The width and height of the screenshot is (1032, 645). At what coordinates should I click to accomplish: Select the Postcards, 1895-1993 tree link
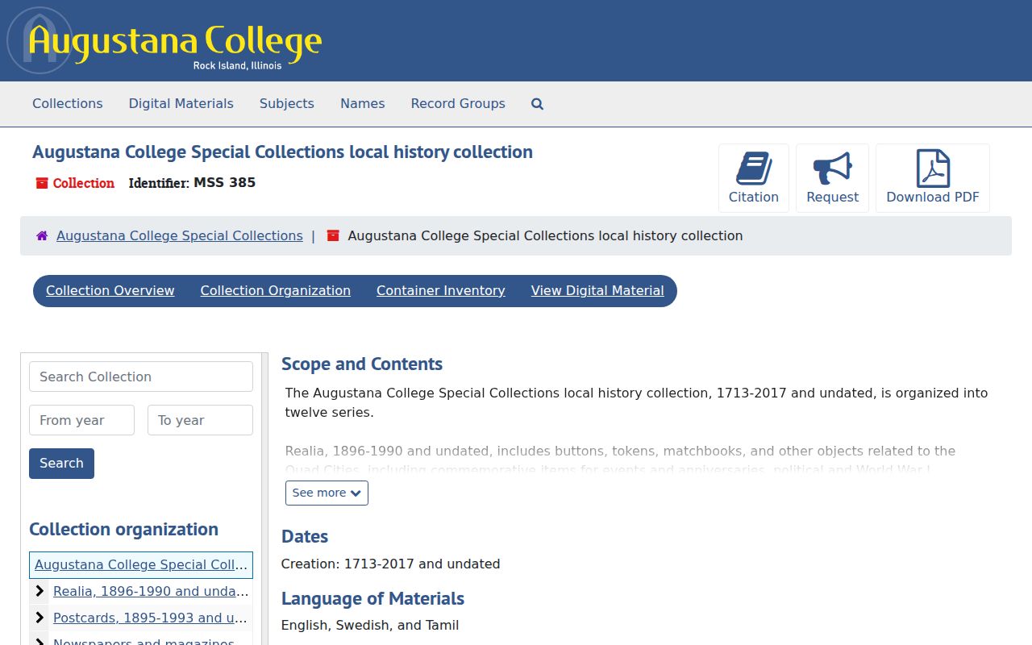[x=151, y=618]
